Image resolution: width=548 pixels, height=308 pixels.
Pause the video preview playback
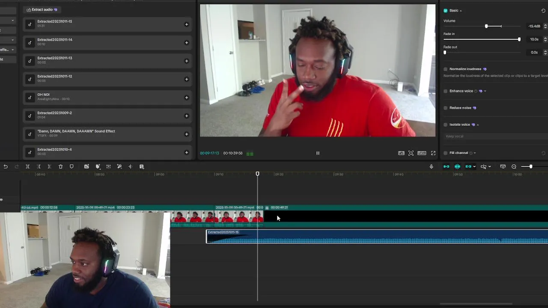click(318, 153)
